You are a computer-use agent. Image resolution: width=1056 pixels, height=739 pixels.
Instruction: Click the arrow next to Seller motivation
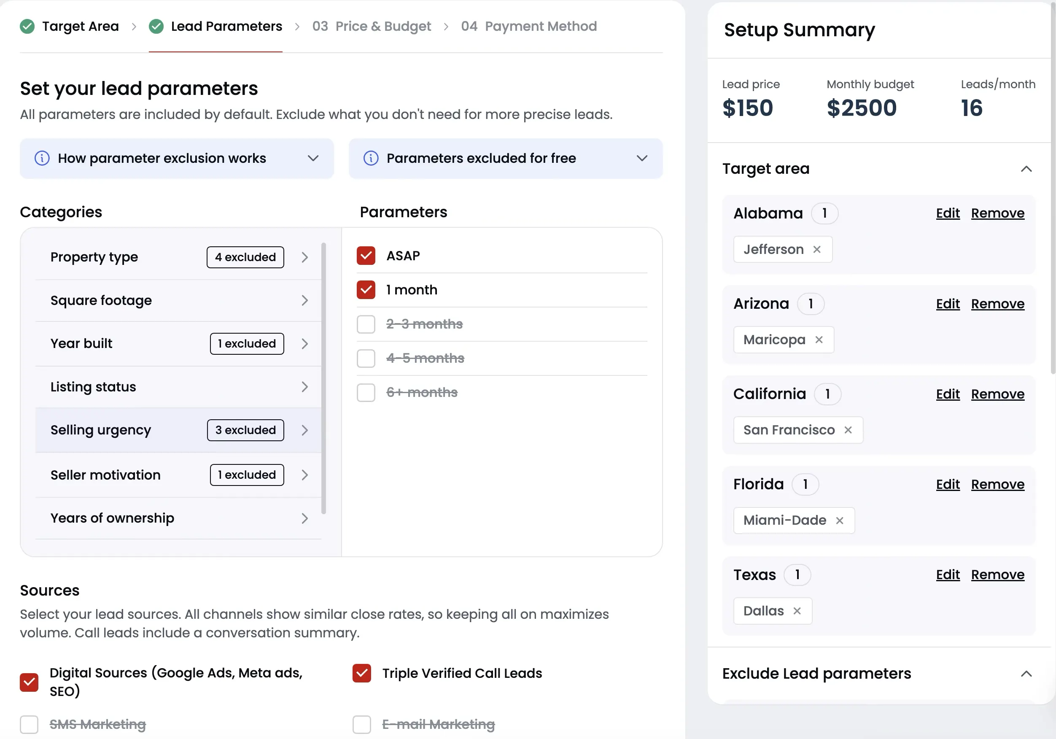[304, 475]
